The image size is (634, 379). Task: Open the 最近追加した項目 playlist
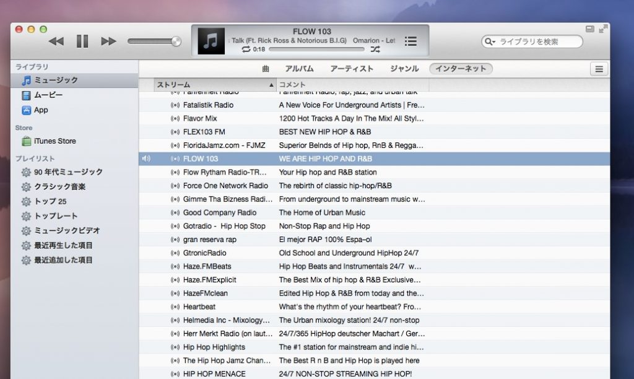tap(74, 260)
